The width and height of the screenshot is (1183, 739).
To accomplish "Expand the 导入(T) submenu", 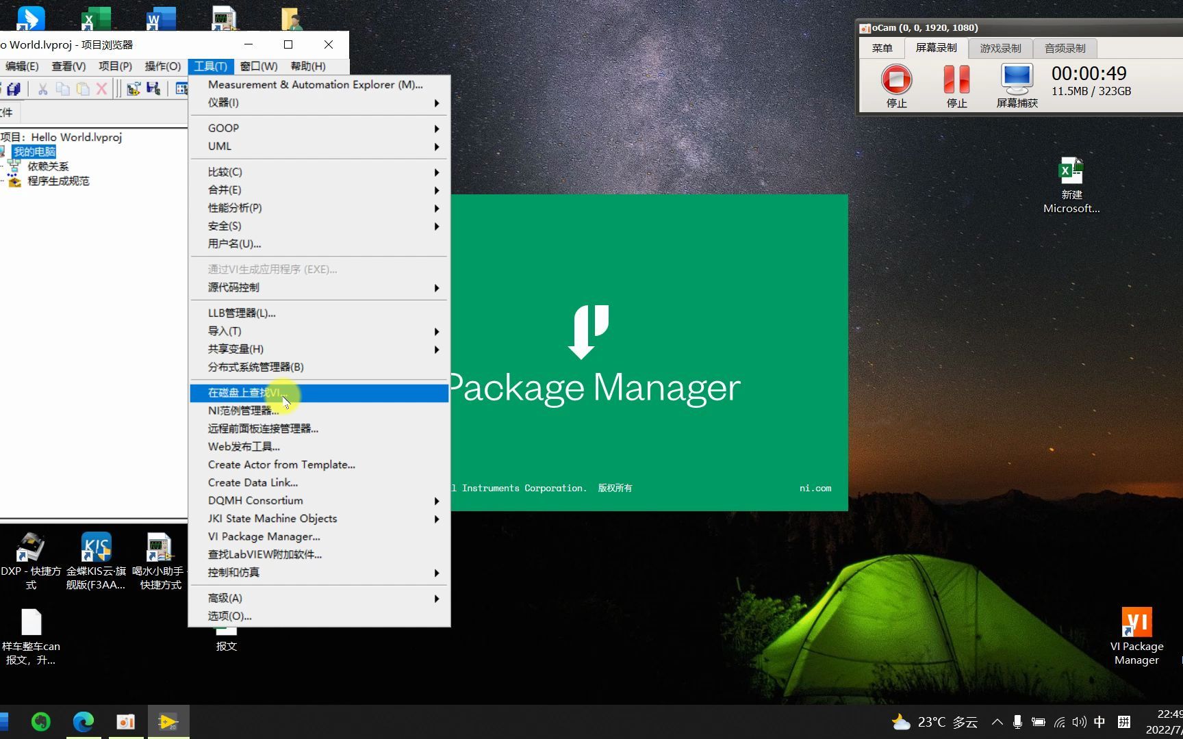I will (x=319, y=331).
